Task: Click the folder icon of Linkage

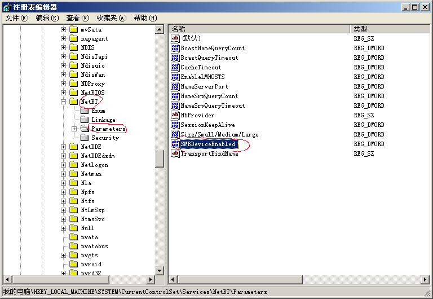Action: pos(84,120)
